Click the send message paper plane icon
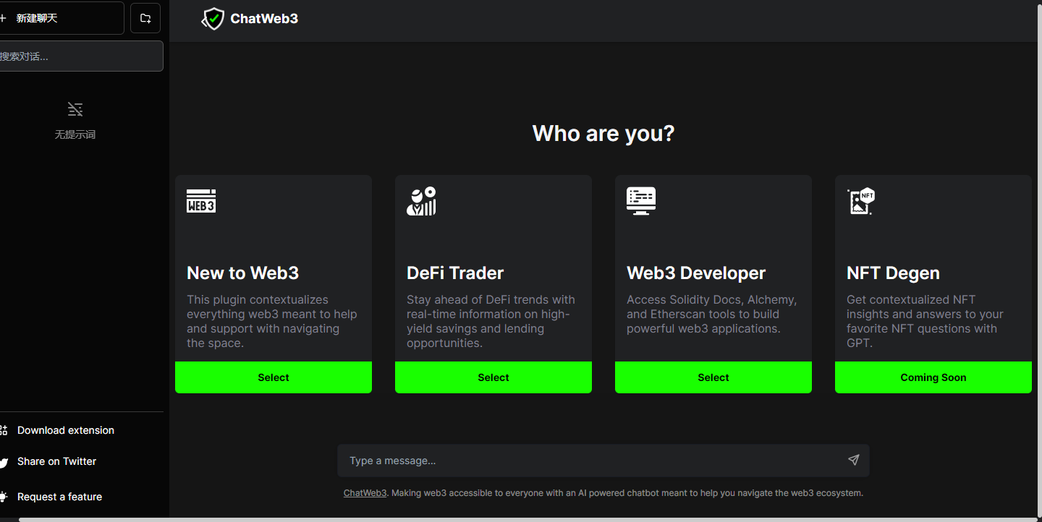Viewport: 1042px width, 522px height. coord(854,460)
